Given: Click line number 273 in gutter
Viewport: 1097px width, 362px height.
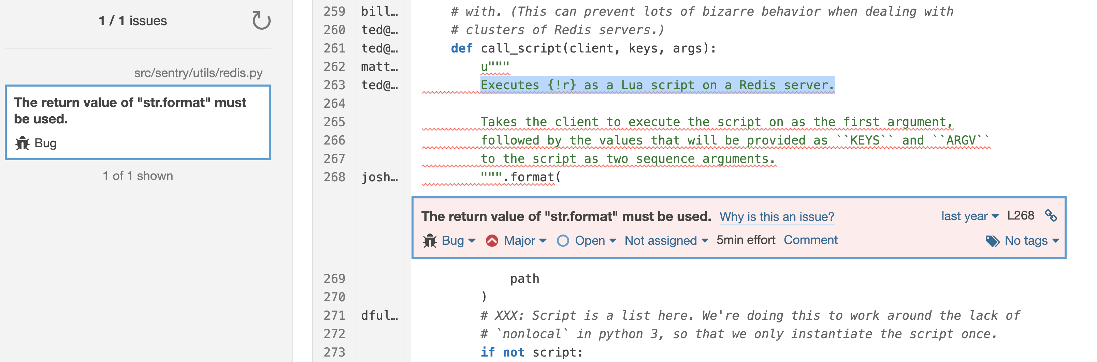Looking at the screenshot, I should pyautogui.click(x=334, y=352).
